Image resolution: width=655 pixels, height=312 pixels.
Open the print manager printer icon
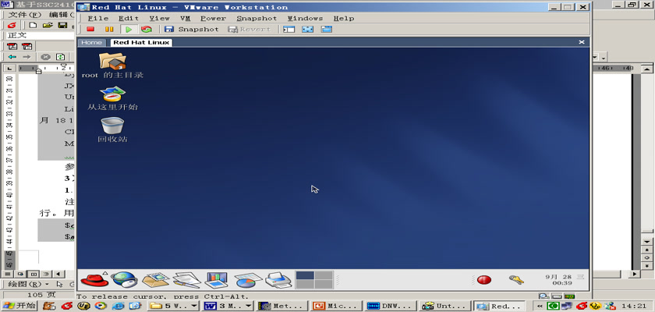point(278,279)
